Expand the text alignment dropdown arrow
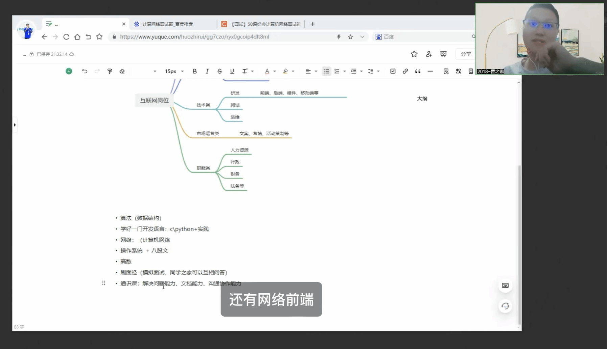The image size is (608, 349). click(x=316, y=71)
